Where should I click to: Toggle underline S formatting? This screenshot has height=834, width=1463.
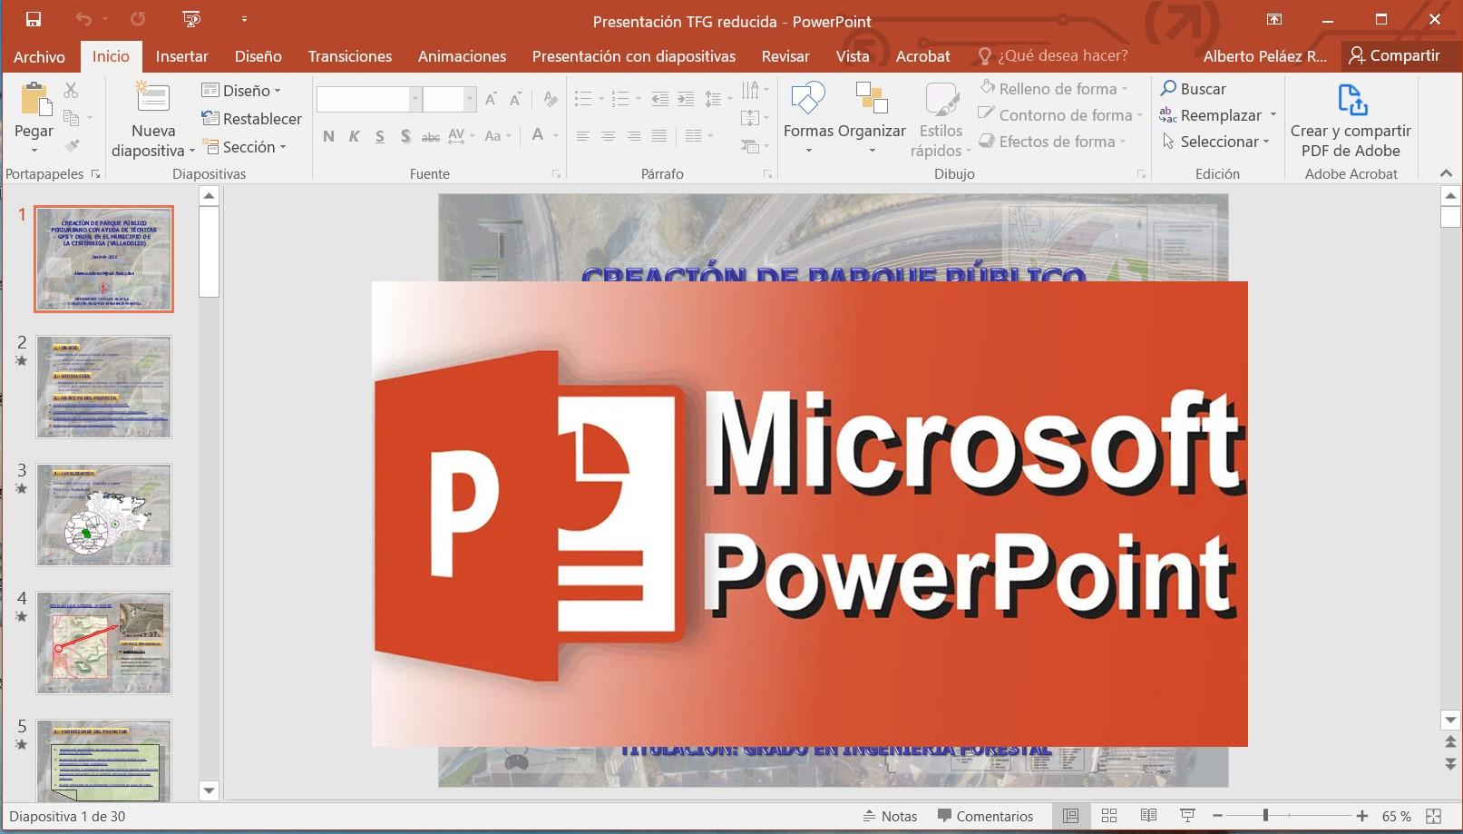(x=379, y=136)
